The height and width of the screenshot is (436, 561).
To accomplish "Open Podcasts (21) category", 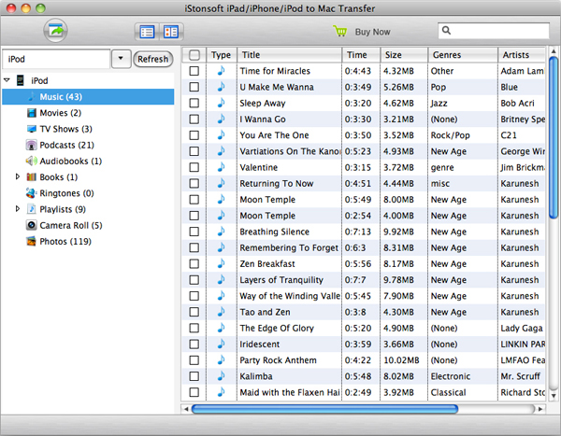I will click(67, 145).
